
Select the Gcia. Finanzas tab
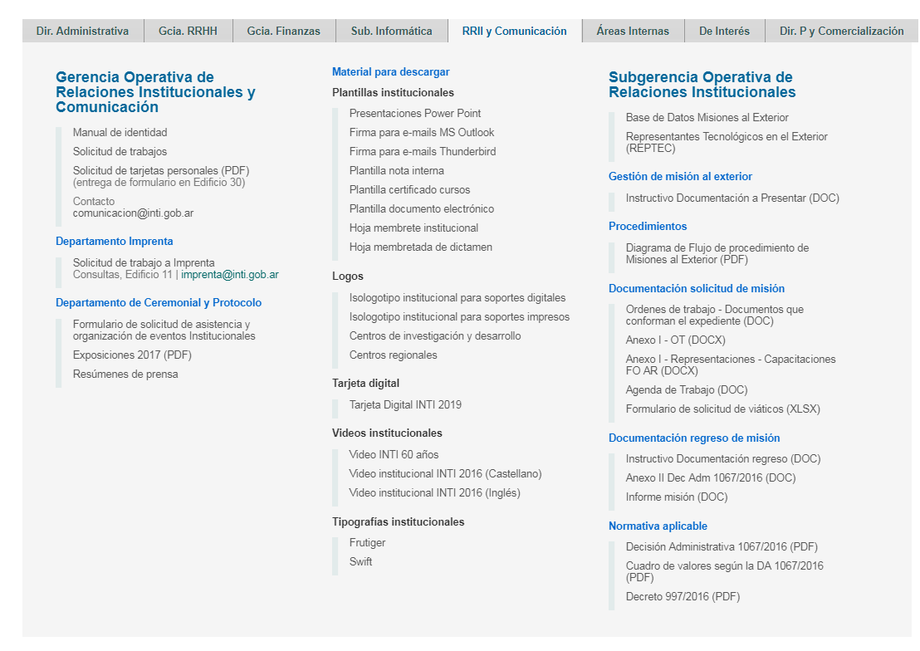tap(283, 31)
